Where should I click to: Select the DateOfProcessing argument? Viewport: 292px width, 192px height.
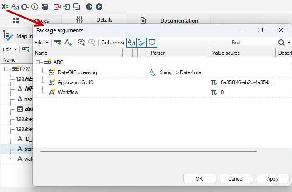[77, 72]
